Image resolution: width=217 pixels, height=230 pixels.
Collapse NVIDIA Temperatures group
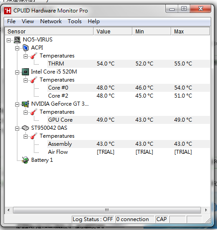point(25,112)
